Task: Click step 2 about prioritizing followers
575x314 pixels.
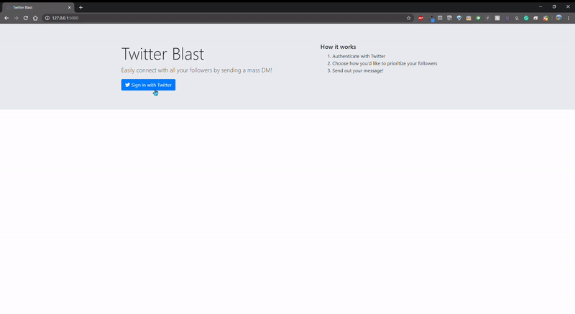Action: point(385,63)
